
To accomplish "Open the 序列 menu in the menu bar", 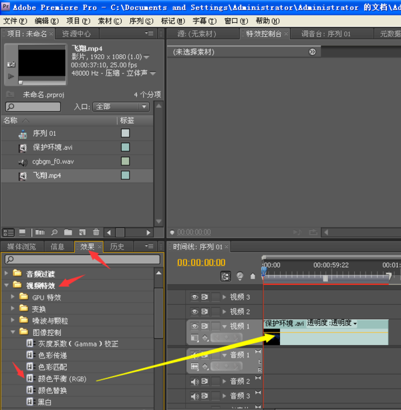I will [x=140, y=21].
